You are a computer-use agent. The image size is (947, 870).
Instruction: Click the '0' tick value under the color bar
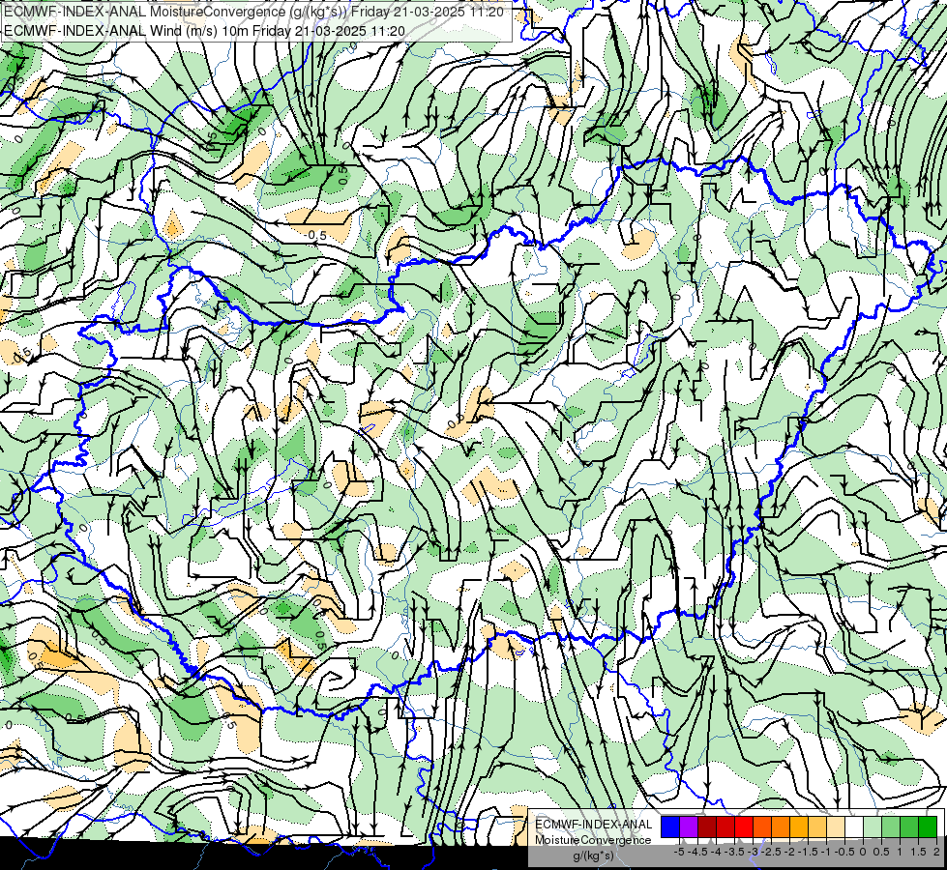coord(863,852)
